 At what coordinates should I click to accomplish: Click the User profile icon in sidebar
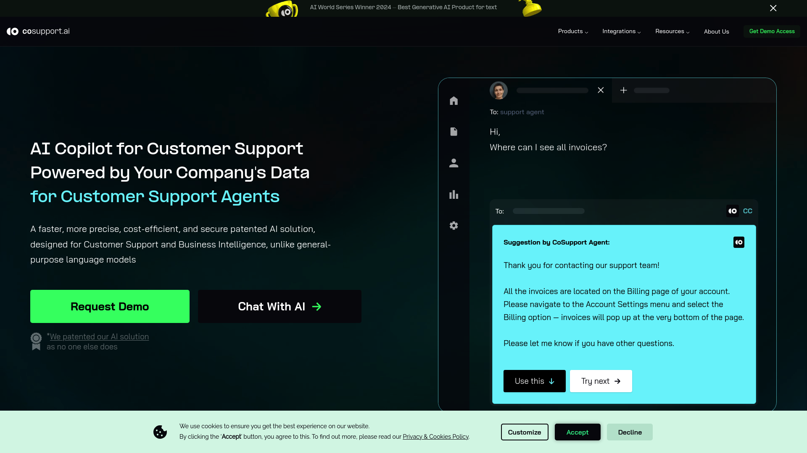pos(454,163)
